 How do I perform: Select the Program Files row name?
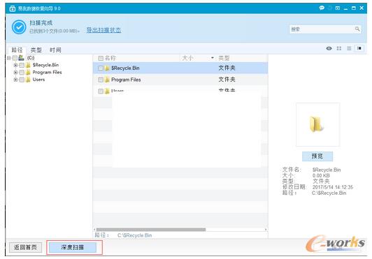click(x=126, y=80)
